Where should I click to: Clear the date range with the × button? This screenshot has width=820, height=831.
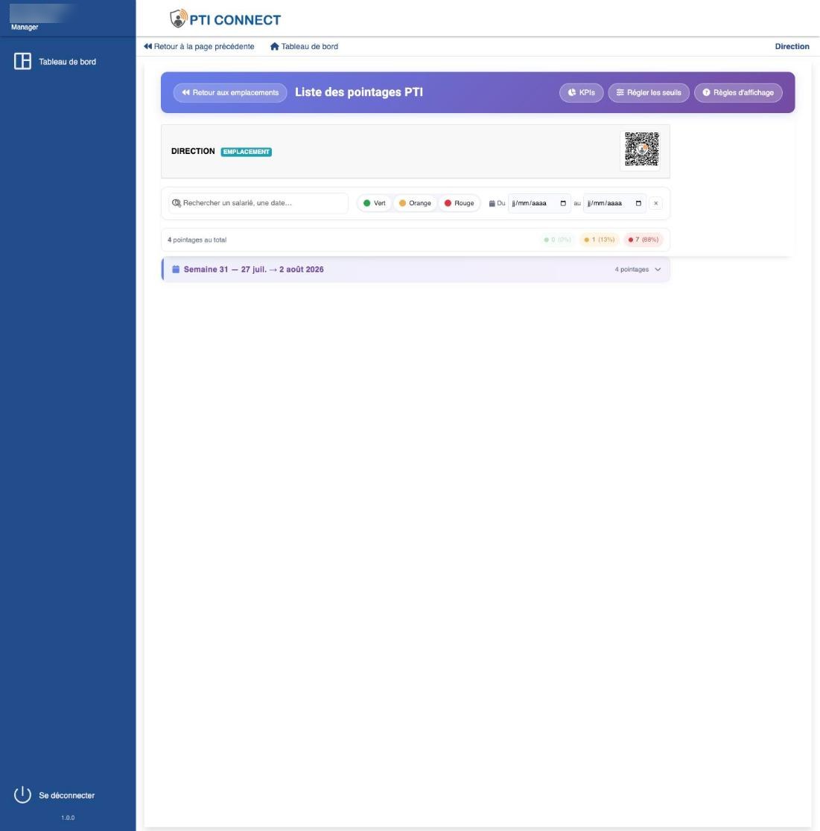(655, 203)
